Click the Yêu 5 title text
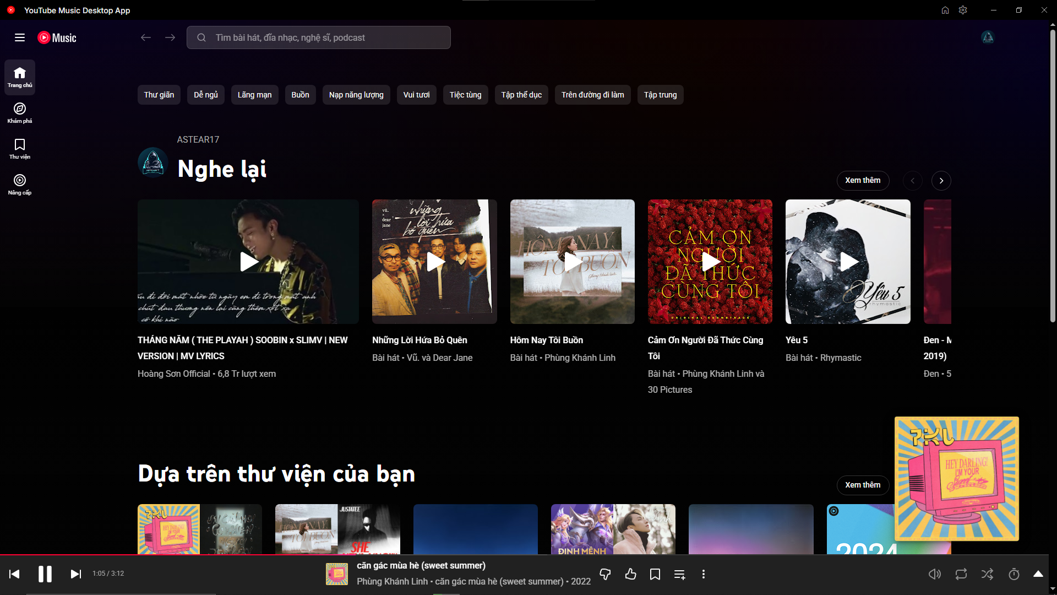 [x=797, y=340]
